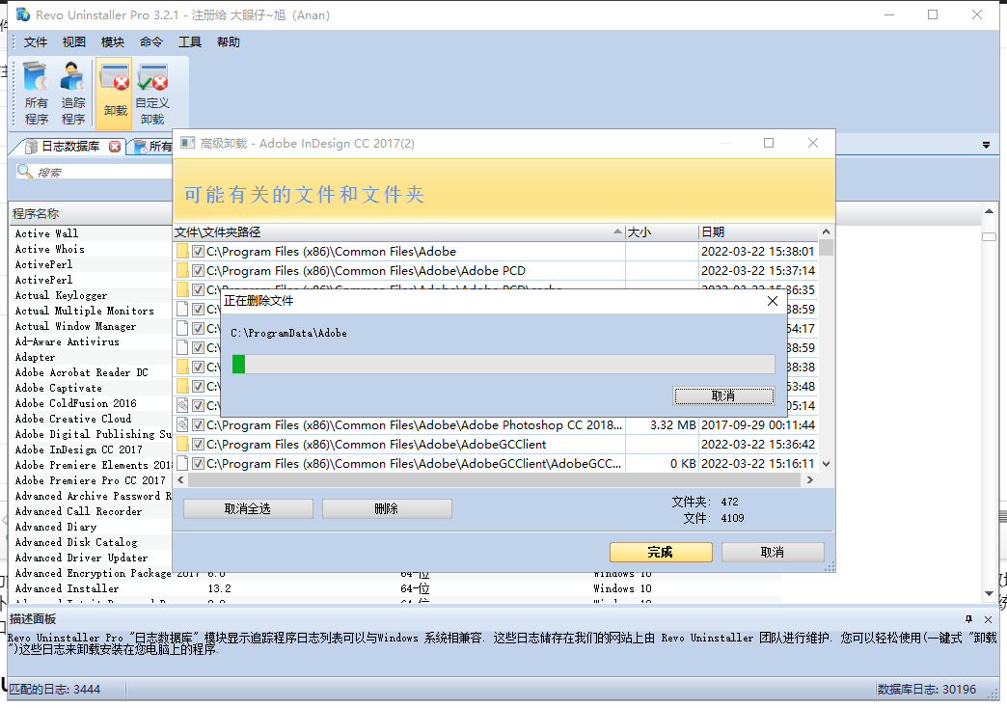Open the Traced Programs toolbar icon
1007x708 pixels.
pos(72,93)
